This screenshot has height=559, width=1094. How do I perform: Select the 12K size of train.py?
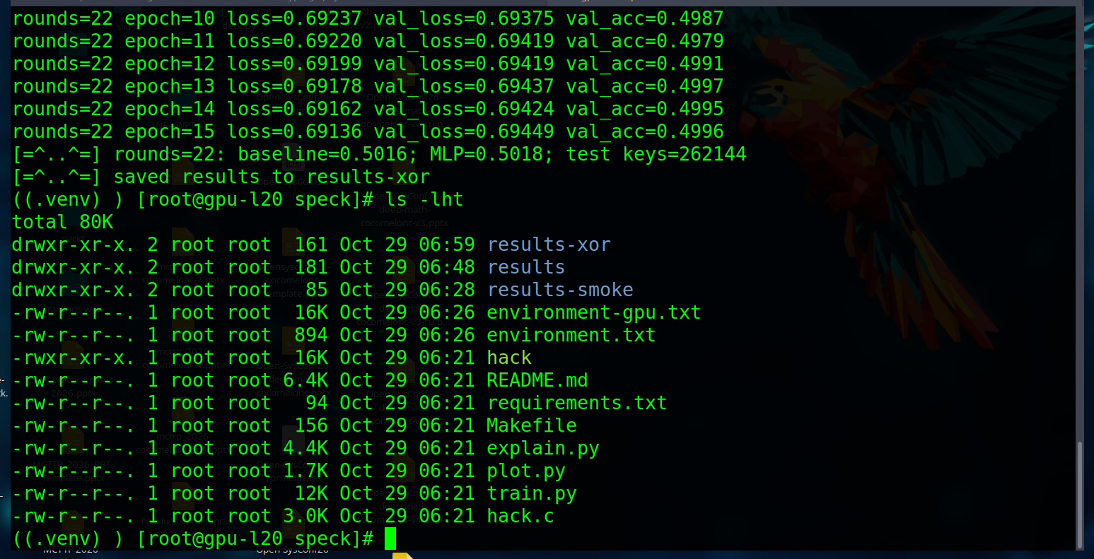(x=311, y=493)
